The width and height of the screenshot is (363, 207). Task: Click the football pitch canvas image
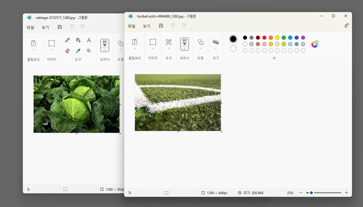click(x=178, y=102)
